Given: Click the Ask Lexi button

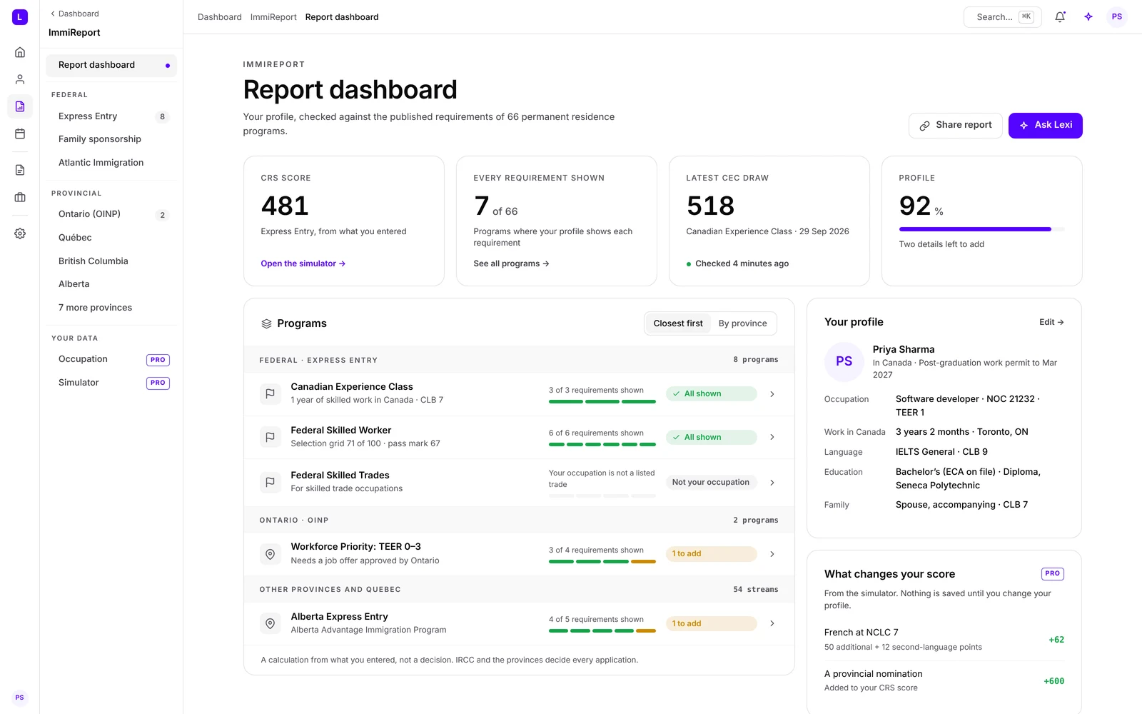Looking at the screenshot, I should (x=1046, y=125).
